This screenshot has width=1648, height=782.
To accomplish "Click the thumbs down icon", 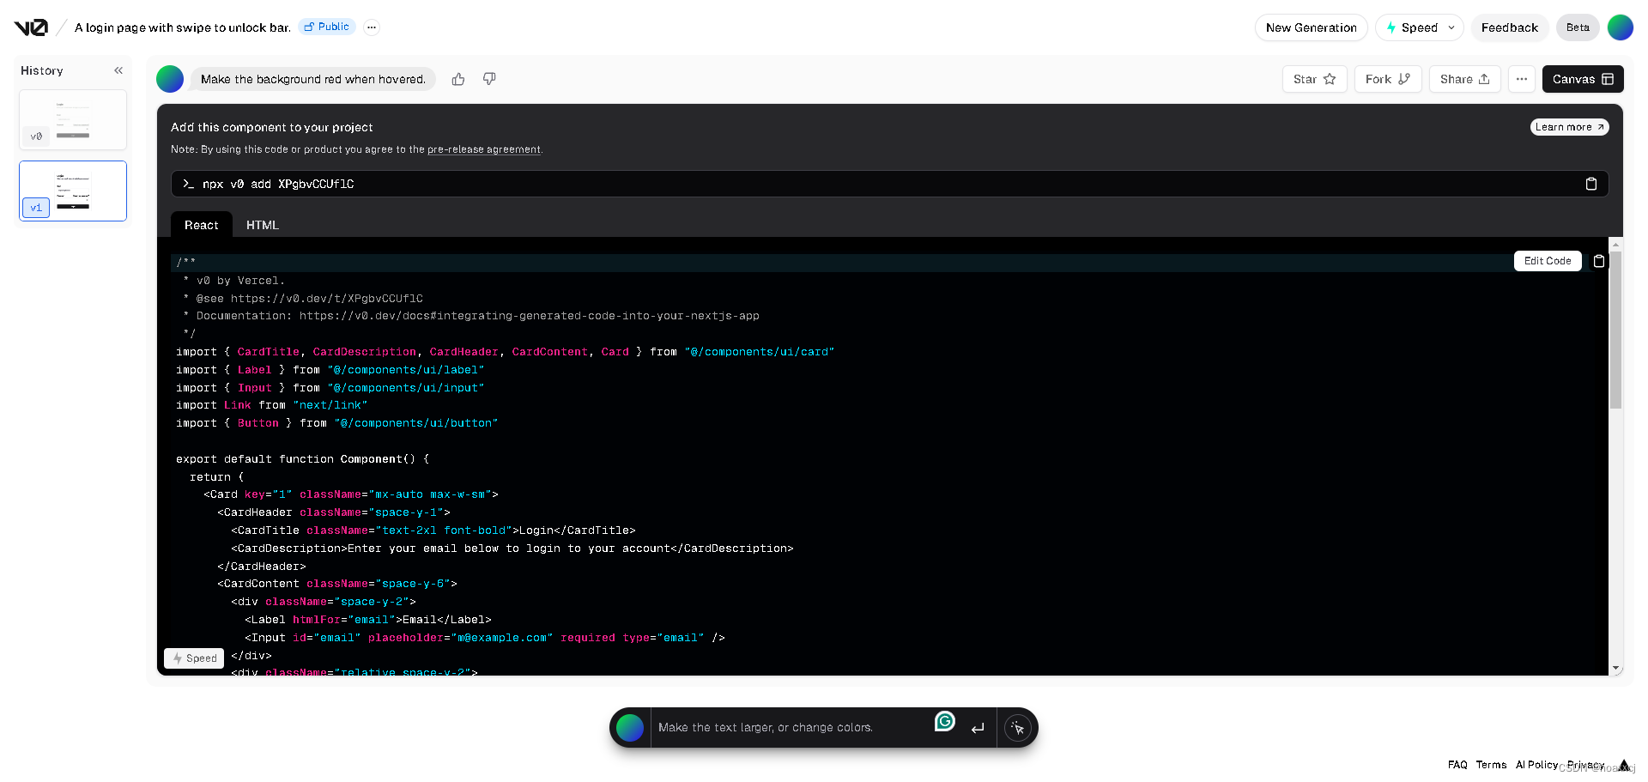I will pyautogui.click(x=489, y=79).
